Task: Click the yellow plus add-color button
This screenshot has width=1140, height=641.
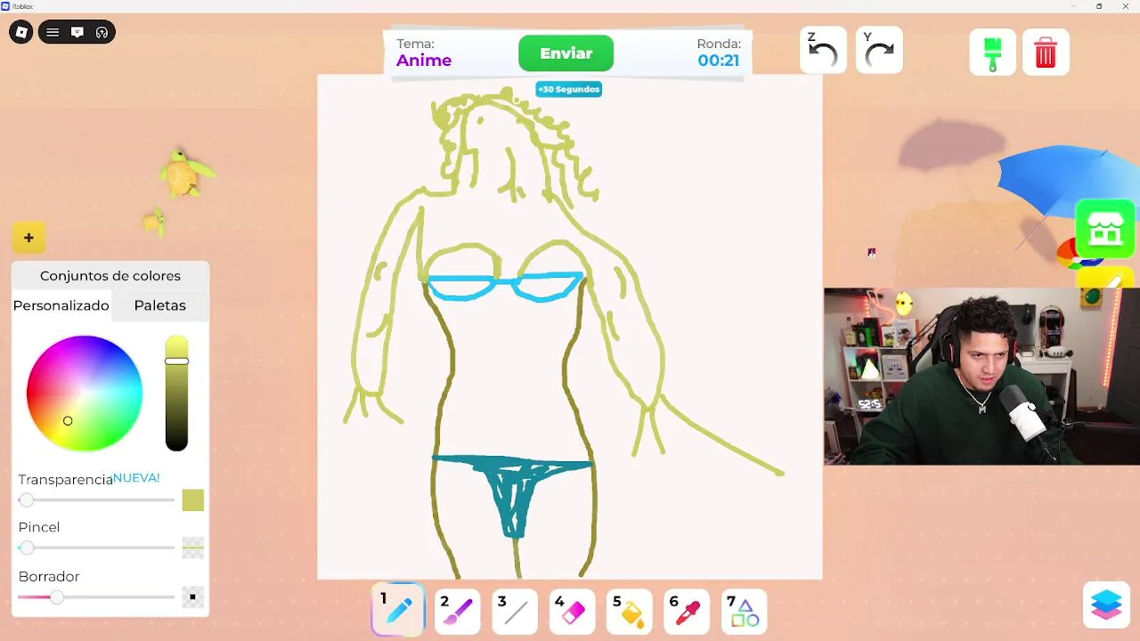Action: pos(28,238)
